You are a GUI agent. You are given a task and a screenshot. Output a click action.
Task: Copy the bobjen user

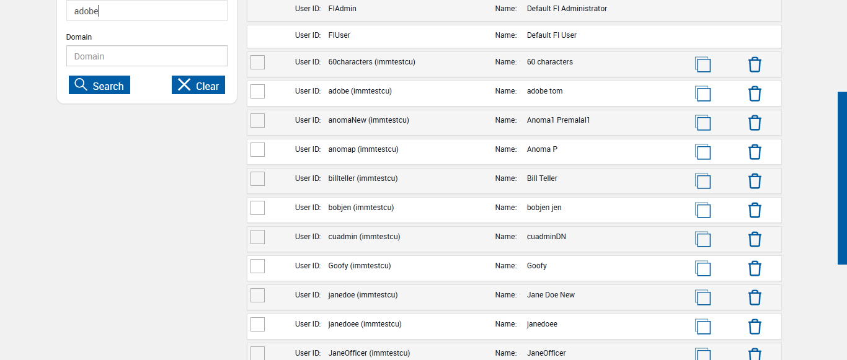pos(703,211)
